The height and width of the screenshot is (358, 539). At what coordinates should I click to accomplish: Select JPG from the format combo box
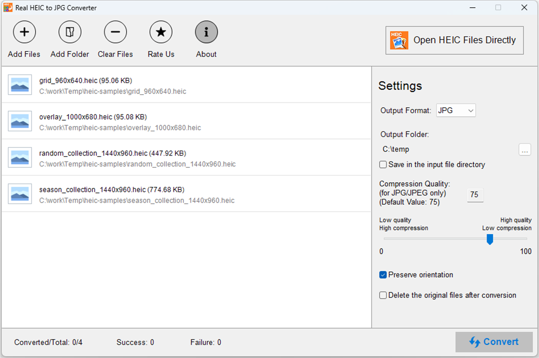pos(456,110)
